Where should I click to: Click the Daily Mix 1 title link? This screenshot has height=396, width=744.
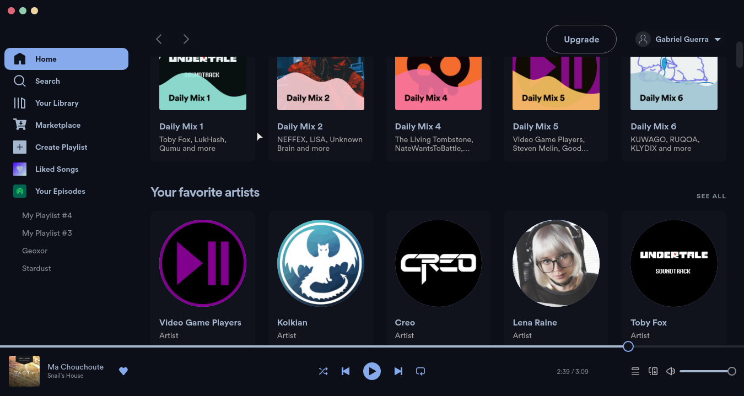tap(181, 127)
